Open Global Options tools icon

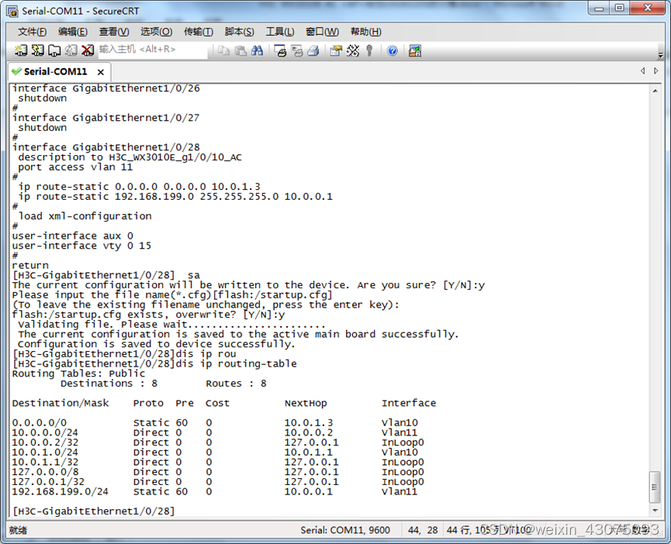pos(353,50)
